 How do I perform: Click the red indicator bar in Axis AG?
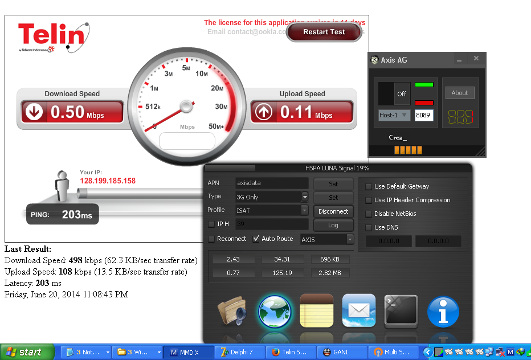point(424,103)
